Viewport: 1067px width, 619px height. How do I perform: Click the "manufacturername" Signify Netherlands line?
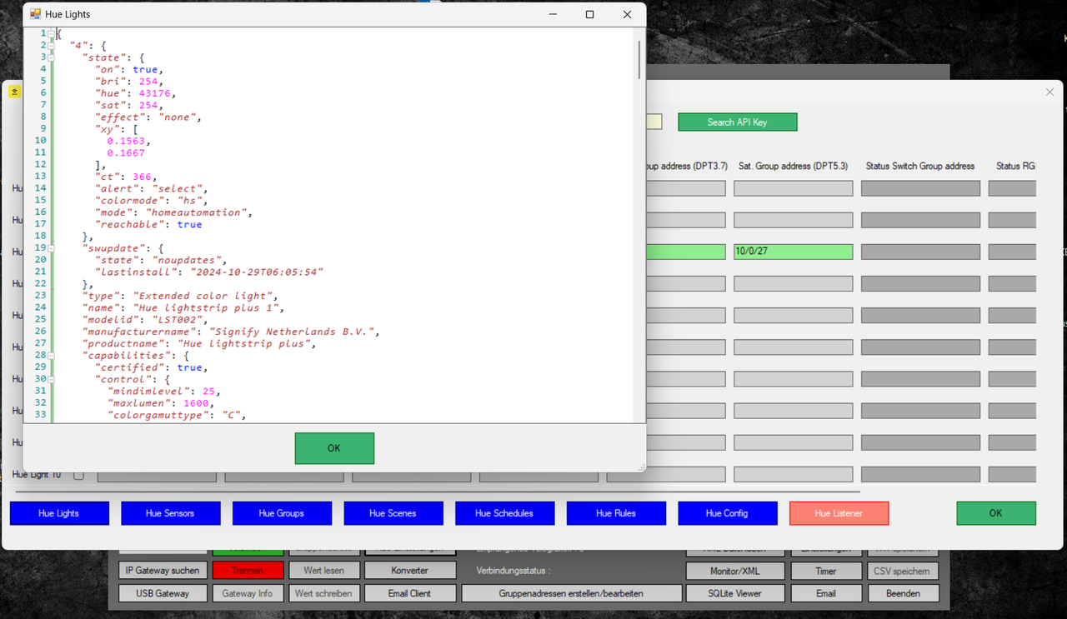tap(232, 332)
